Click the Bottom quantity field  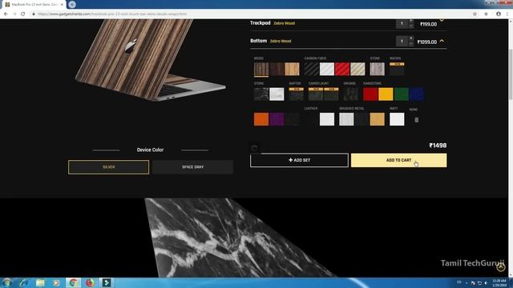[402, 41]
